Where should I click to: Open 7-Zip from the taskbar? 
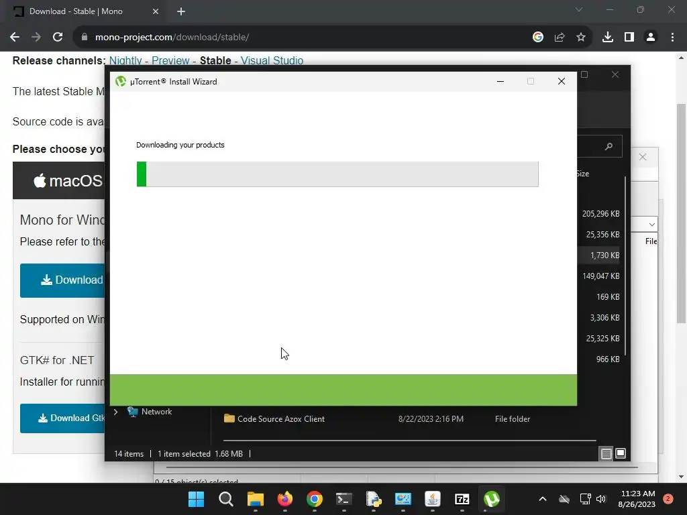[462, 499]
